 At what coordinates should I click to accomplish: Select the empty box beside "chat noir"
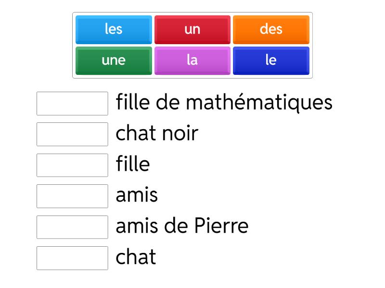72,134
